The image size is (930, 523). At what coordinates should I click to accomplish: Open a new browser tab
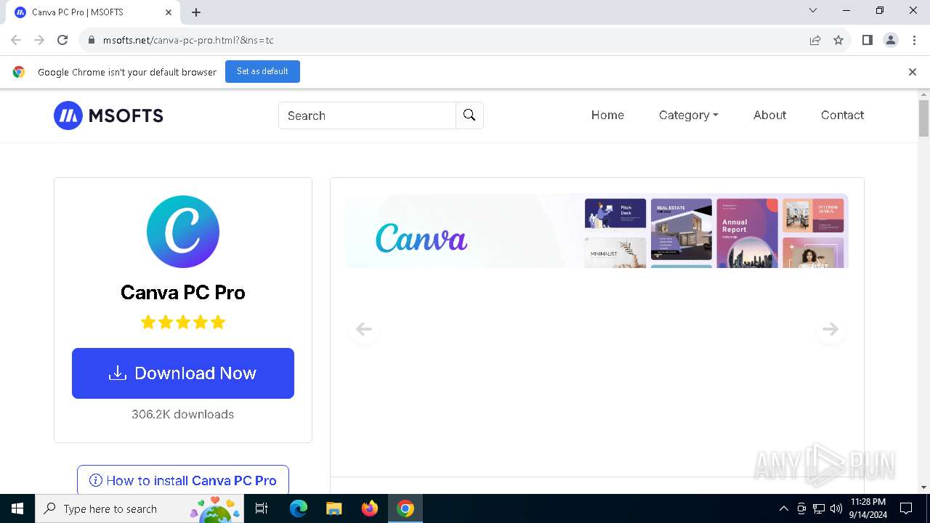click(196, 12)
